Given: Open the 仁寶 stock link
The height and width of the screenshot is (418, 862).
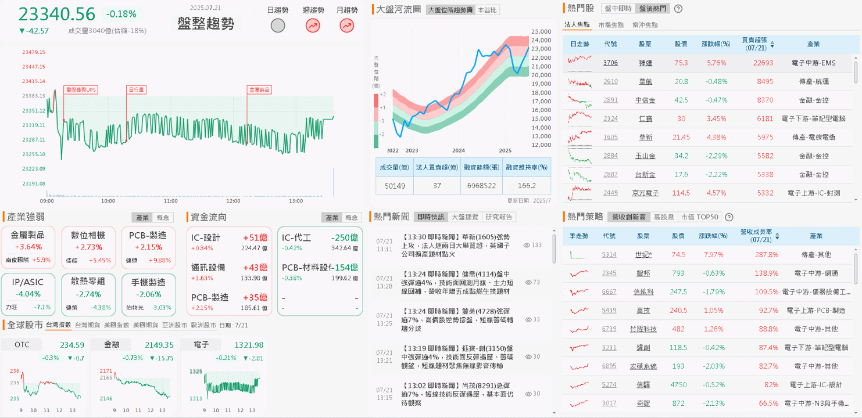Looking at the screenshot, I should [x=645, y=118].
